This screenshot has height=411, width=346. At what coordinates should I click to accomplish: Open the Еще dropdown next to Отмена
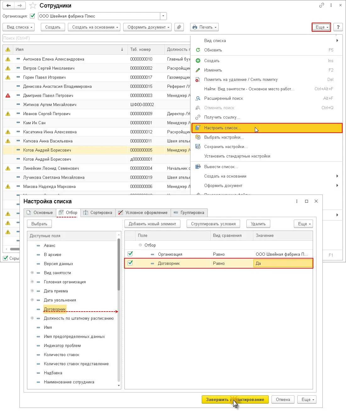307,399
